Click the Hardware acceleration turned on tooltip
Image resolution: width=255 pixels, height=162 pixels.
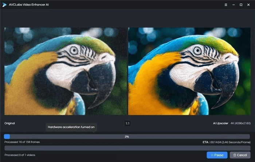point(71,127)
